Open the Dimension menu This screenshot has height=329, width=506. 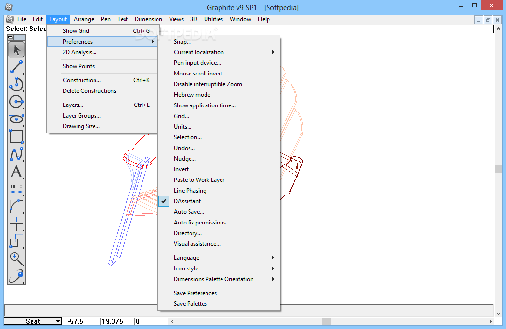point(148,19)
